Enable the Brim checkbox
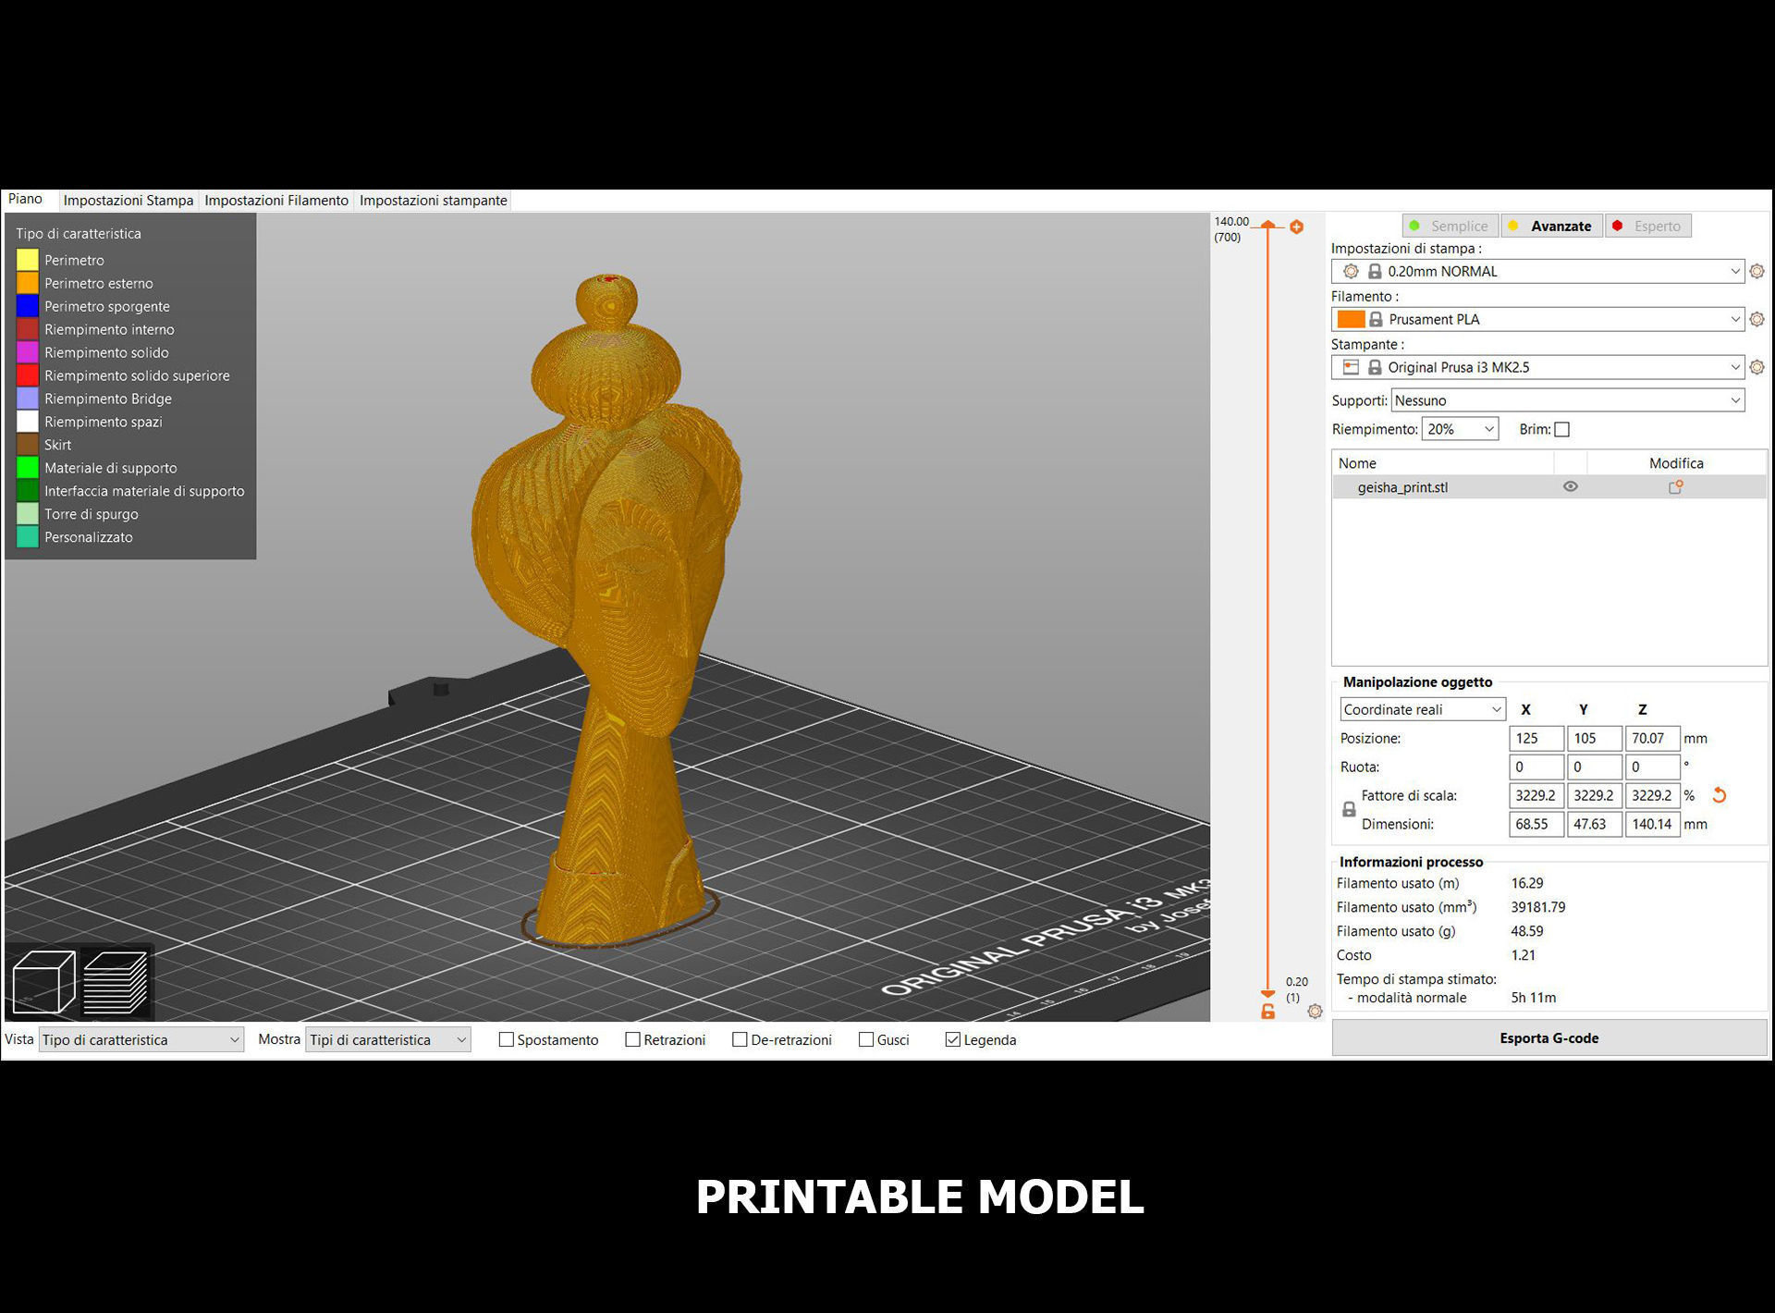1775x1313 pixels. click(x=1561, y=429)
